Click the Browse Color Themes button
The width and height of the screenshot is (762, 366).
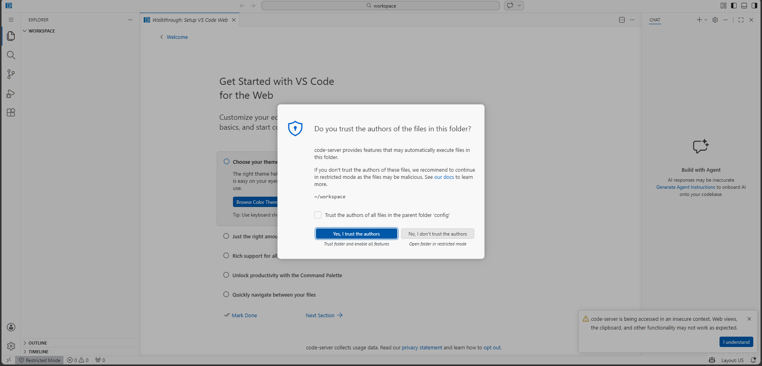(x=256, y=202)
